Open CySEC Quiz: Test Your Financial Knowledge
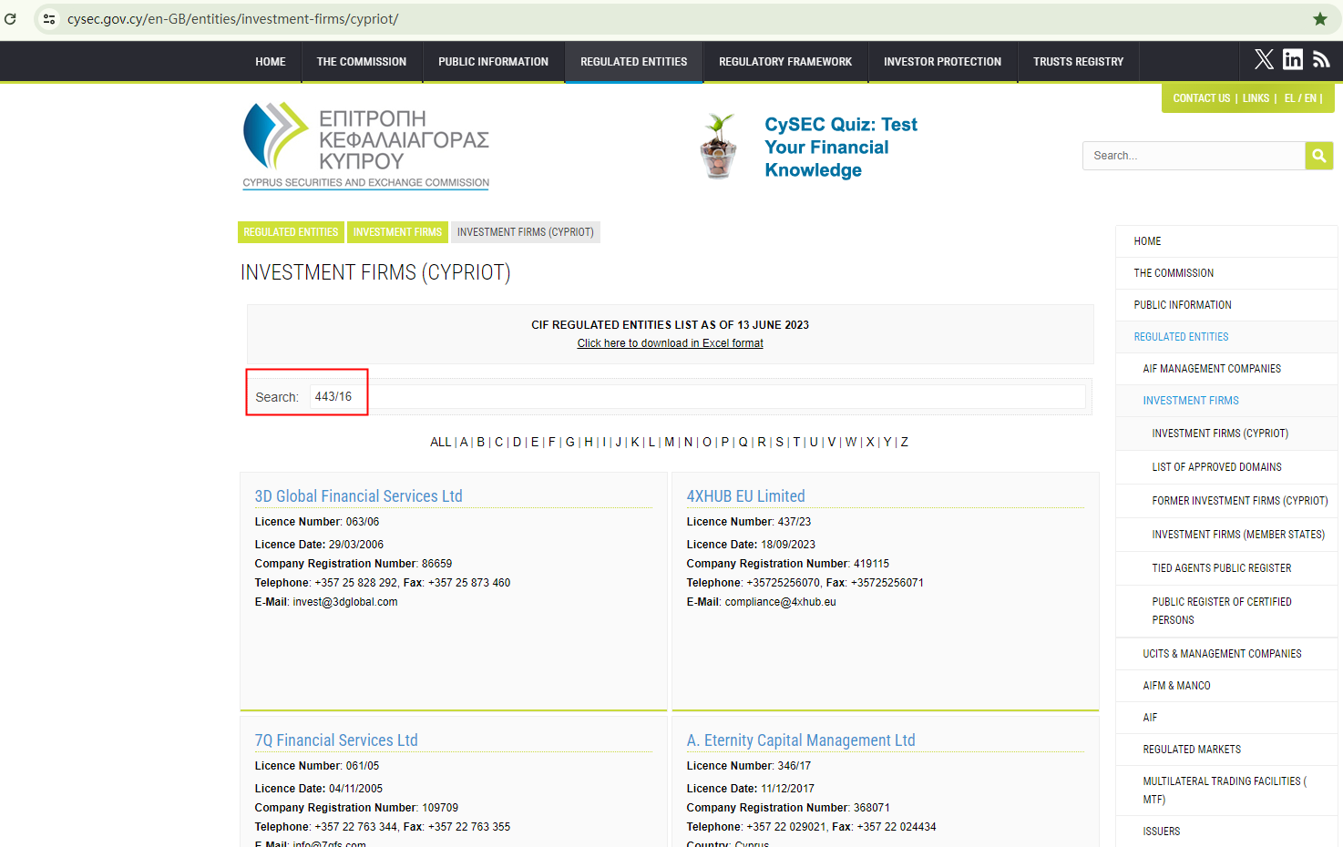 click(841, 147)
